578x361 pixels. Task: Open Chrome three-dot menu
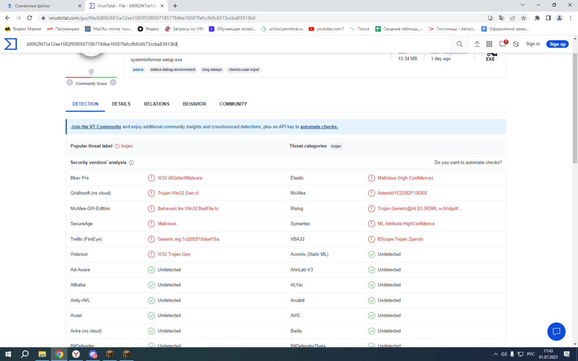(x=570, y=18)
